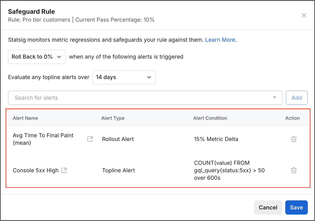Viewport: 315px width, 221px height.
Task: Save the safeguard rule configuration
Action: [x=296, y=207]
